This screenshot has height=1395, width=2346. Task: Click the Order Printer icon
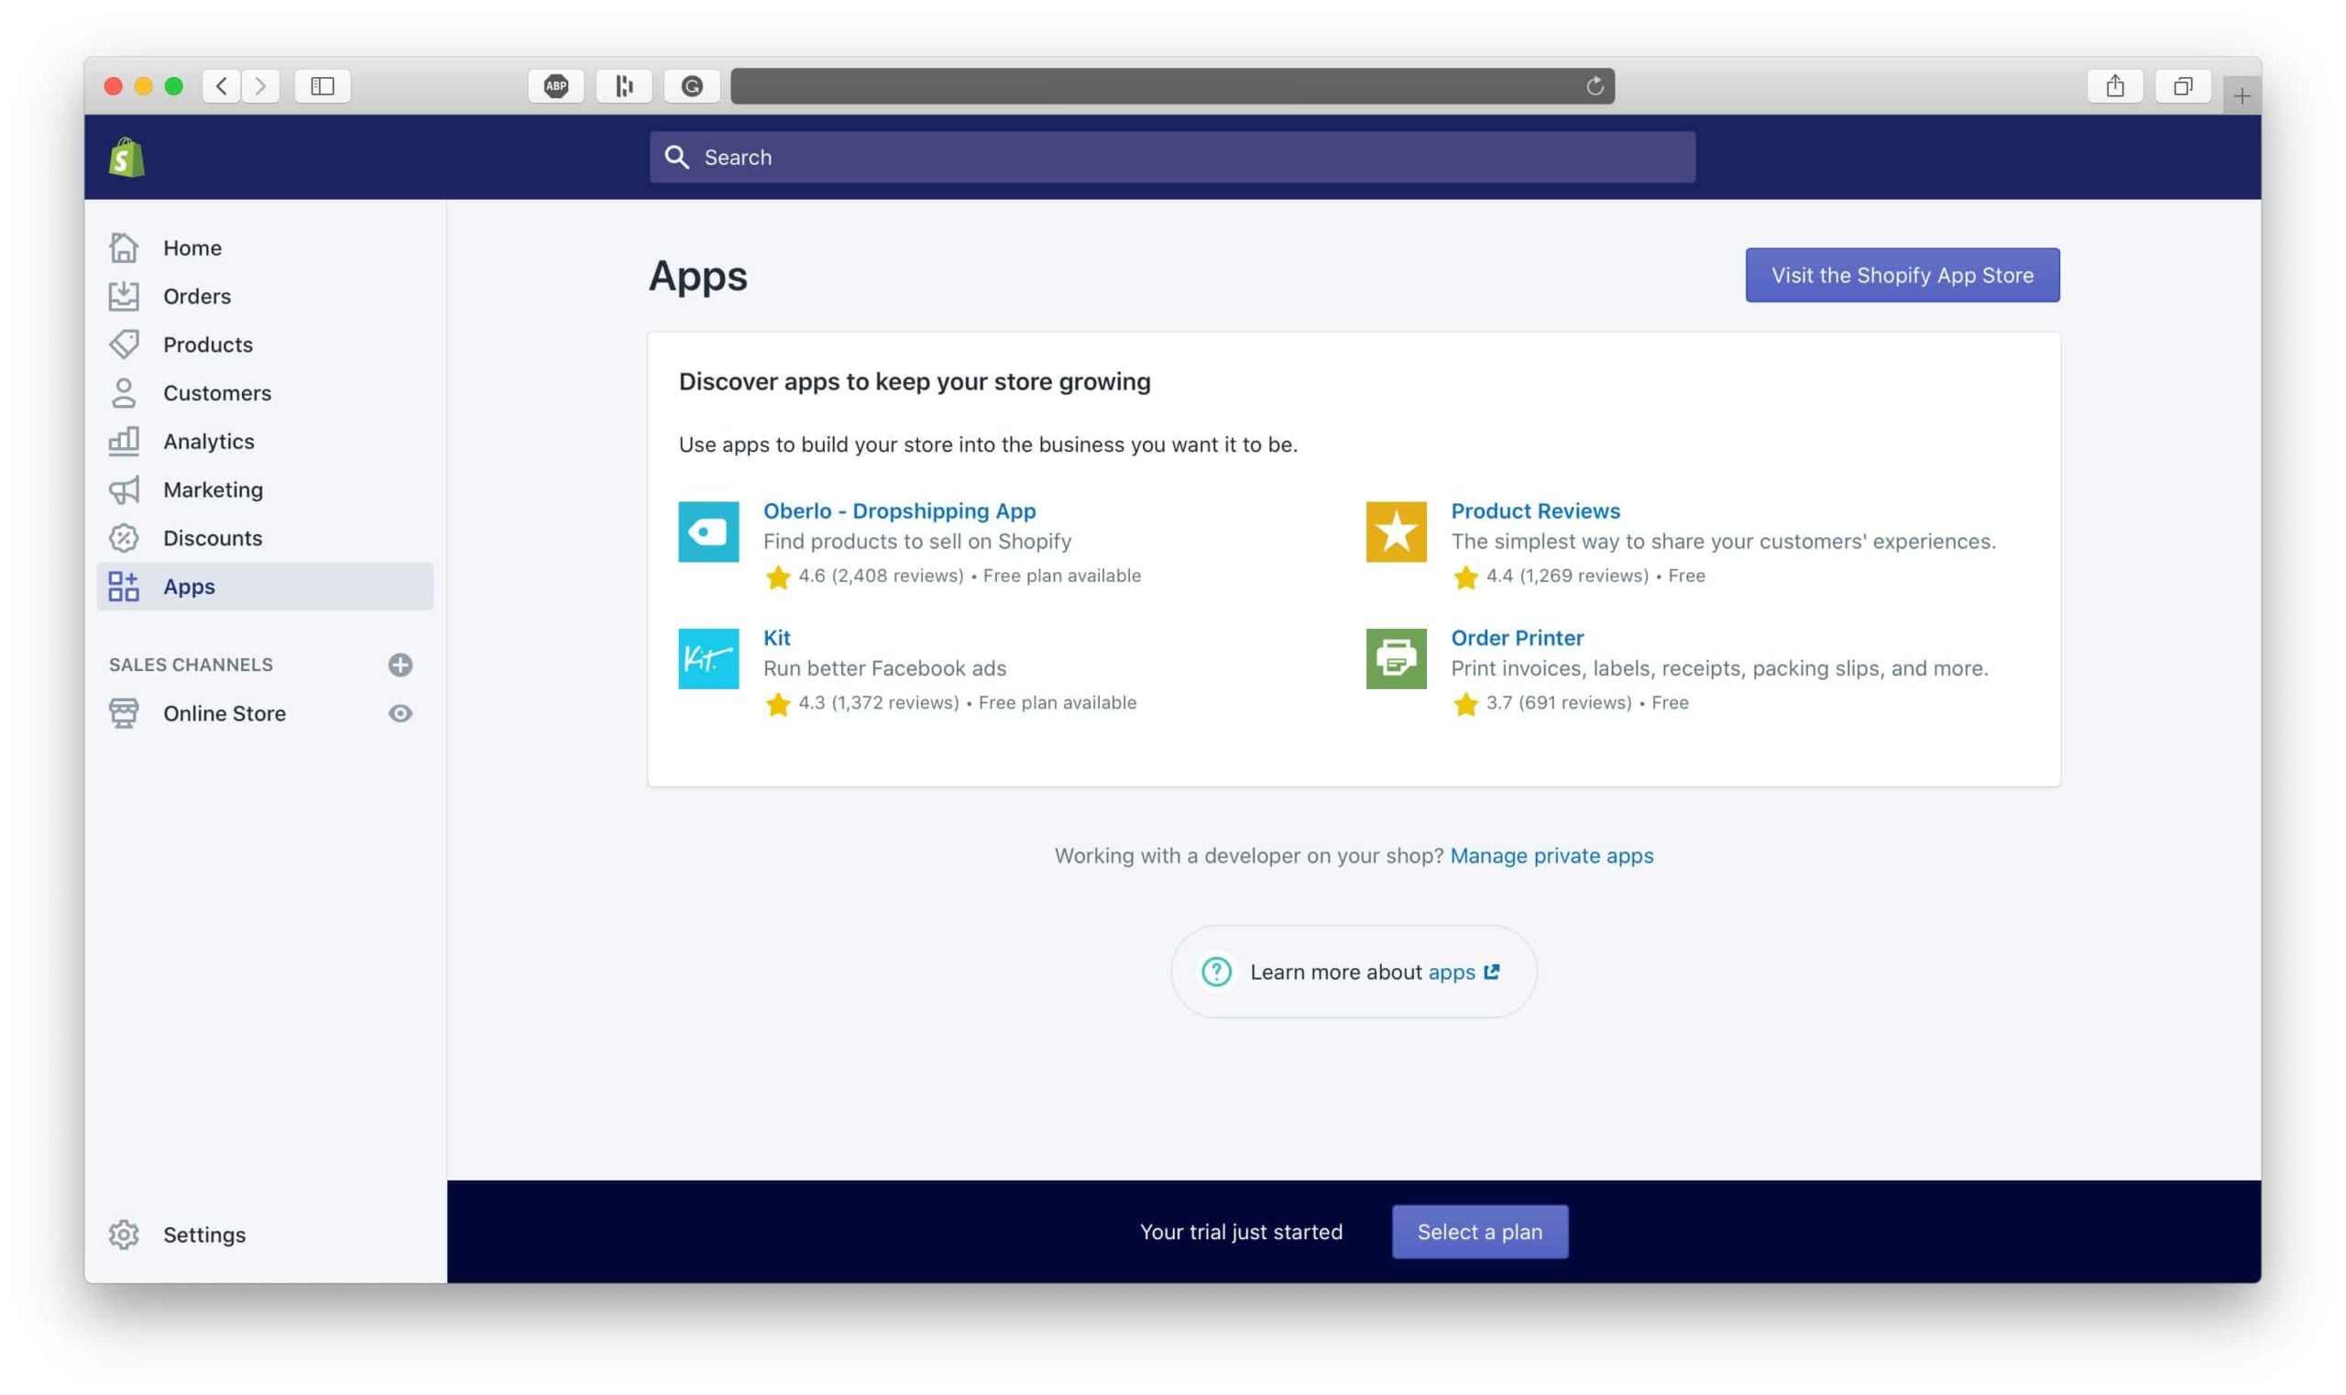click(1396, 658)
